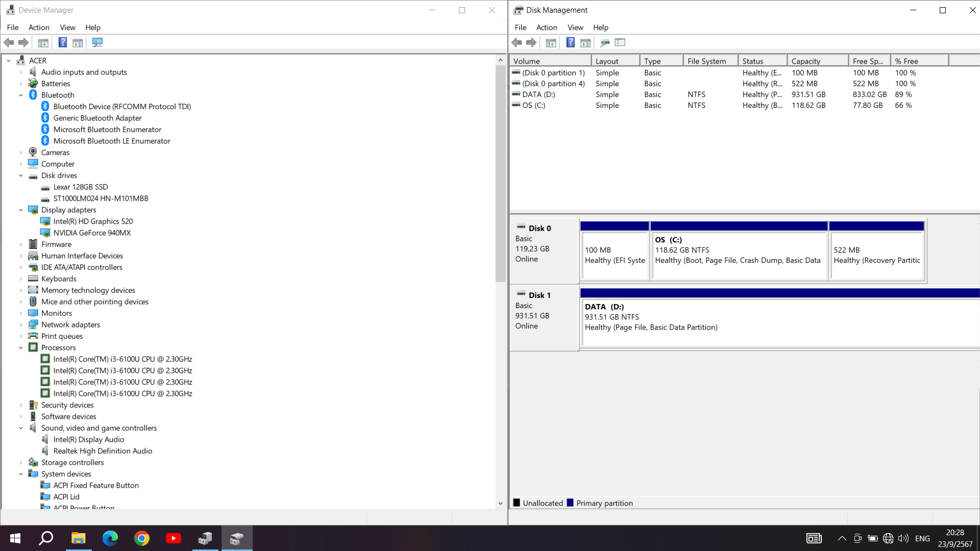Sort by Capacity column header
The height and width of the screenshot is (551, 980).
[818, 61]
